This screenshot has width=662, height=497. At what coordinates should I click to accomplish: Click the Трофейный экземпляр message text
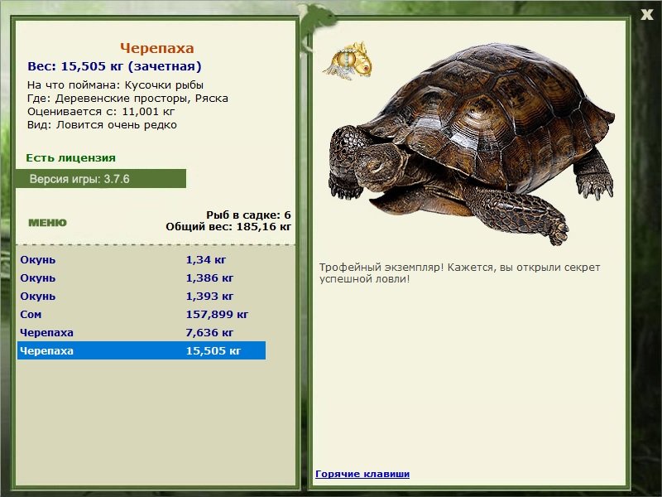click(x=459, y=273)
